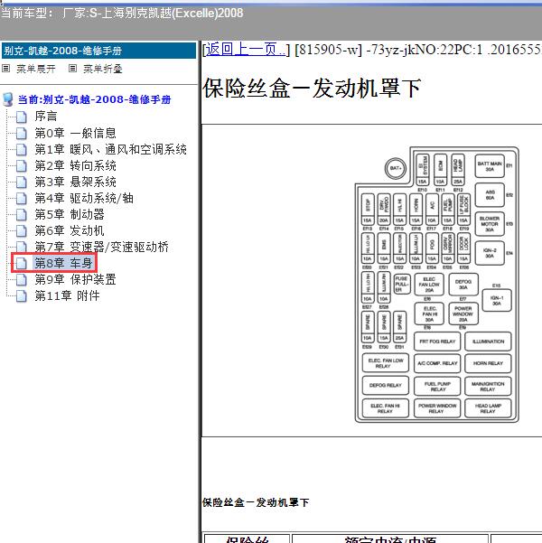542x543 pixels.
Task: Open 第4章 驱动系统/轴
Action: (x=84, y=198)
